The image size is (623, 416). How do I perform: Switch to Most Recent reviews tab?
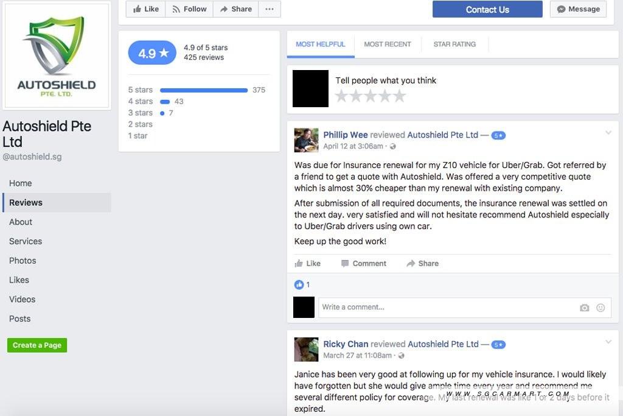point(388,44)
